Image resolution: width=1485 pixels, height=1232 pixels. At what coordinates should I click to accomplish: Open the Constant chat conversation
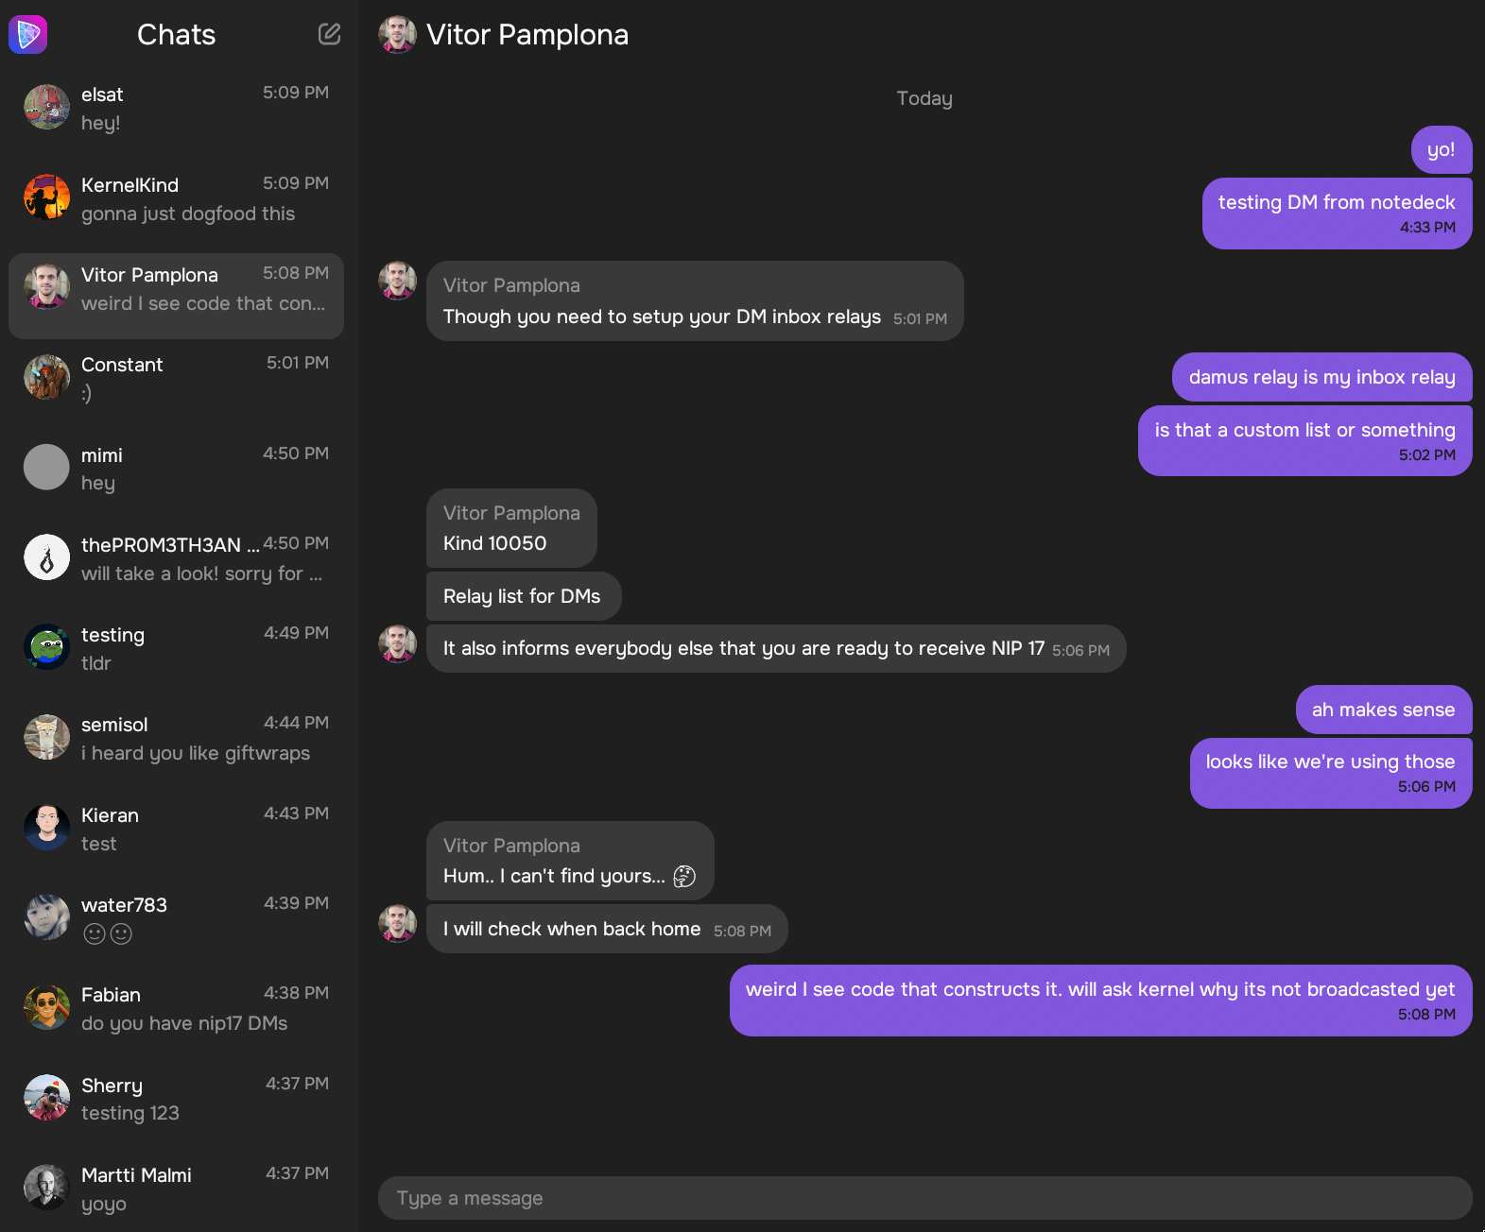pos(176,378)
